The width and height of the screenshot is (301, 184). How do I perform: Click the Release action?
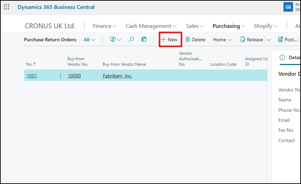tap(252, 40)
